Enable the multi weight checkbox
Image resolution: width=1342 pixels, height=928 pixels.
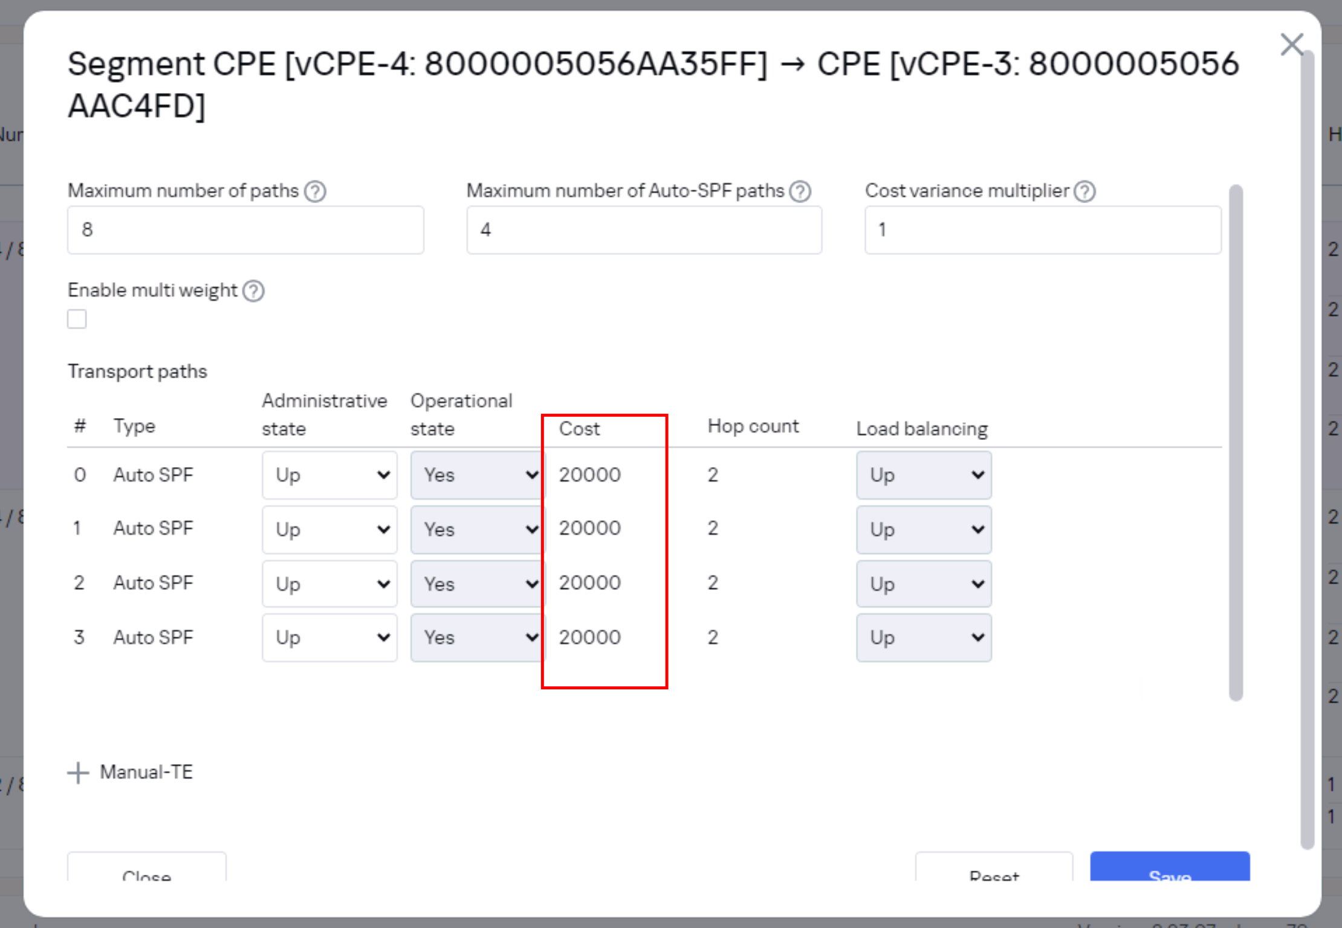click(77, 319)
